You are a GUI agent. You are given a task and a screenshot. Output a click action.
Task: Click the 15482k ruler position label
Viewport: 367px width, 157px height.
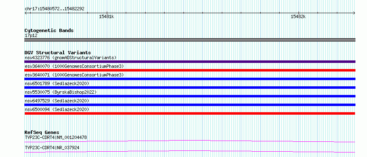298,17
